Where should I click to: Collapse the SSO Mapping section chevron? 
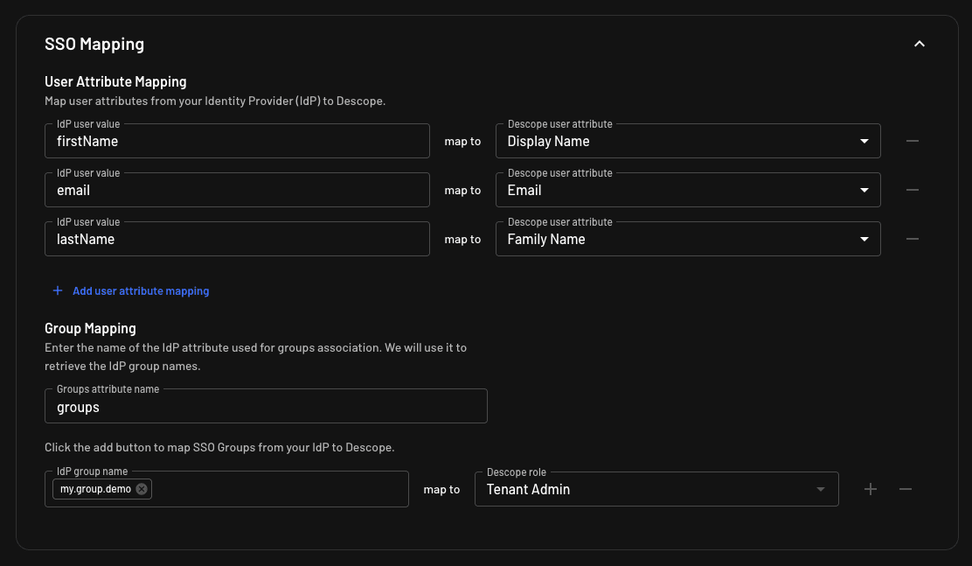919,44
